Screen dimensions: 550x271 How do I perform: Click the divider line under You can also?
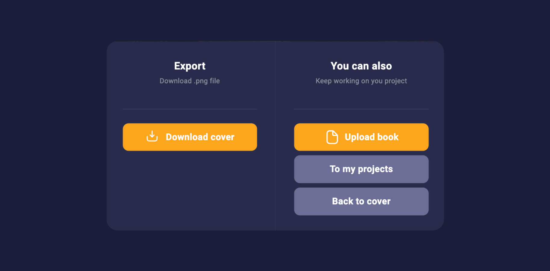tap(361, 109)
